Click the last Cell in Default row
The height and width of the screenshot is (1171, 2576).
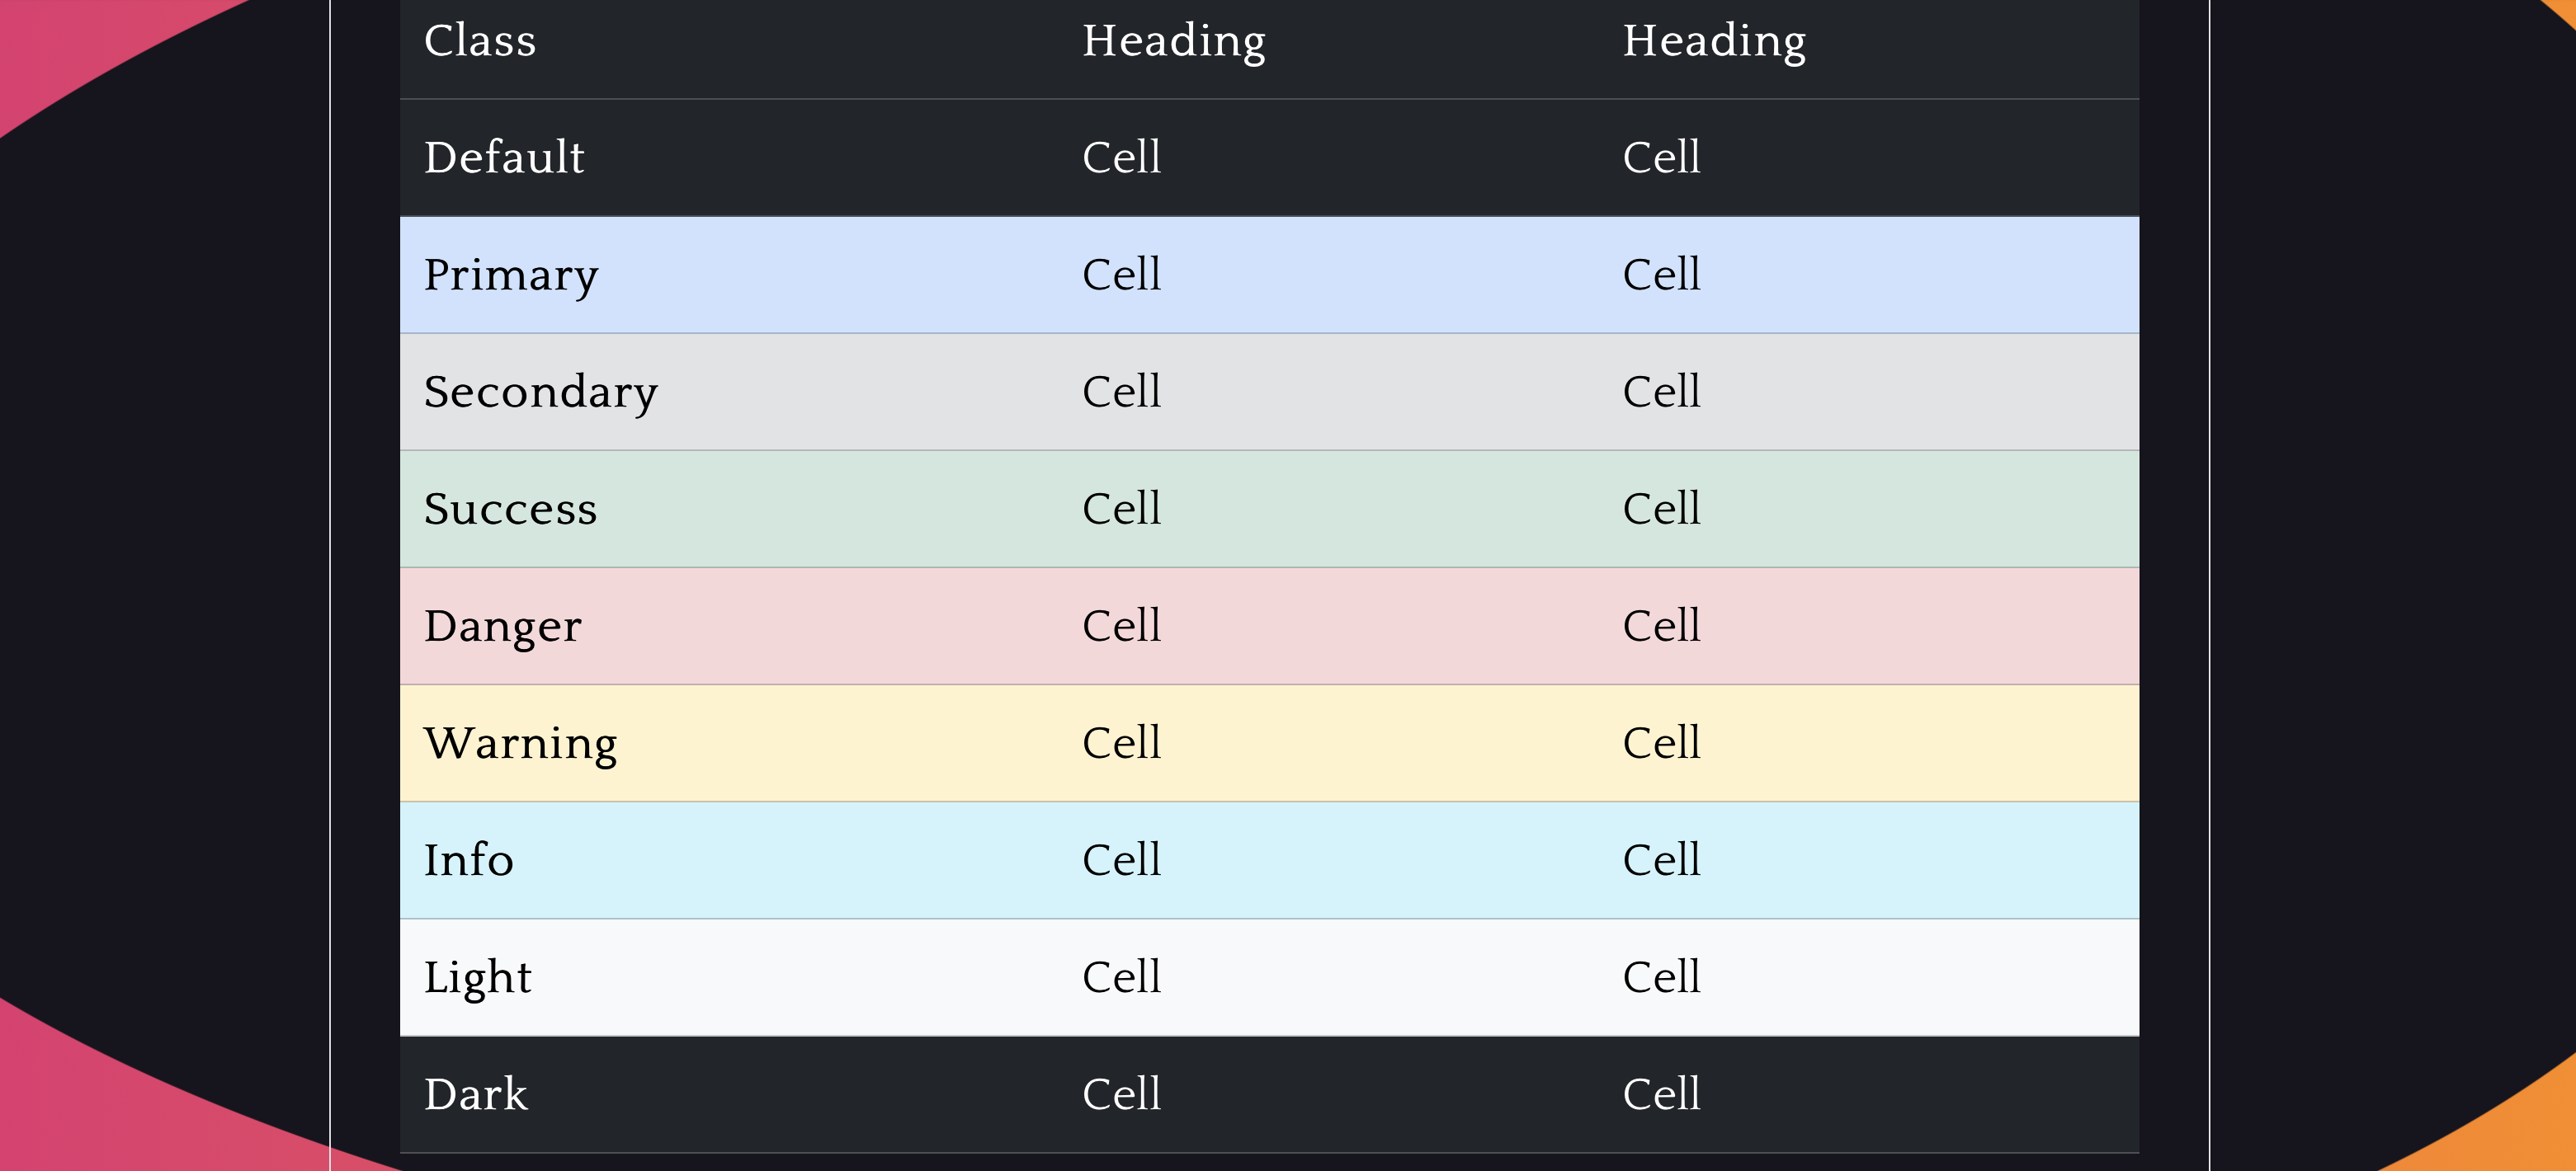click(x=1661, y=158)
